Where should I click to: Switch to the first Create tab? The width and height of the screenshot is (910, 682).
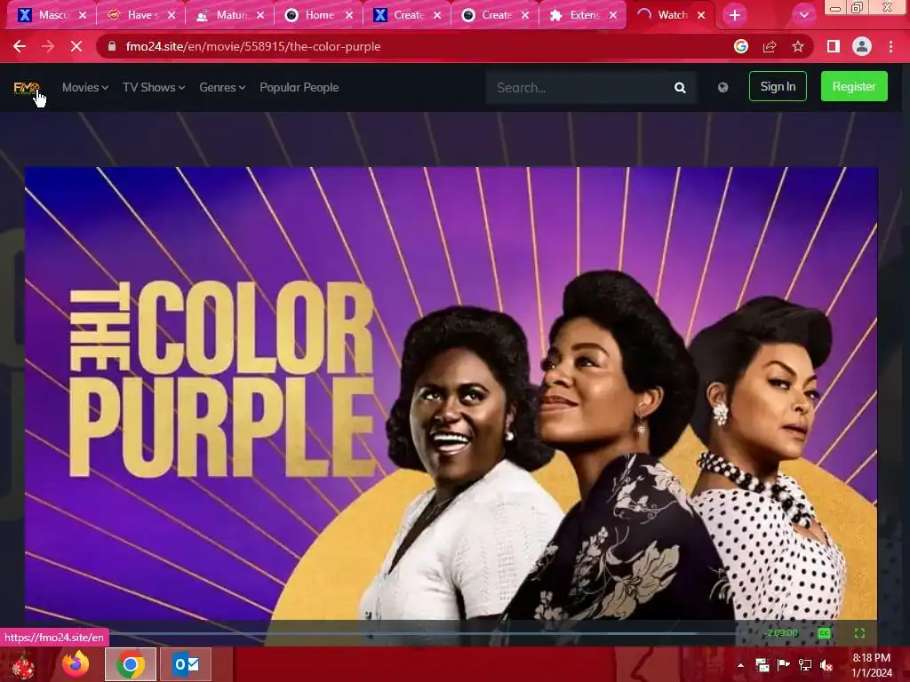point(407,15)
